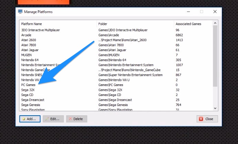Click the Games\MUGEN folder cell

pyautogui.click(x=109, y=55)
